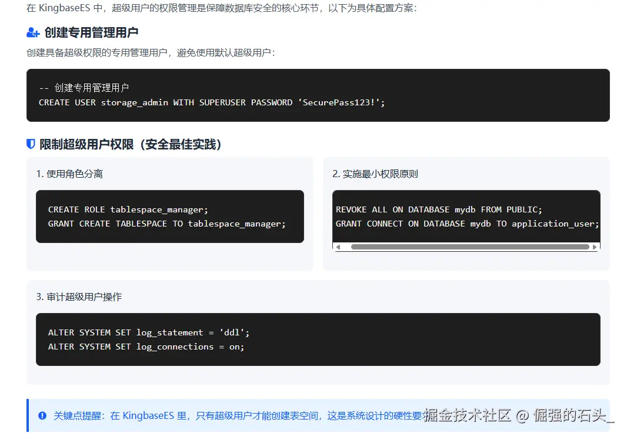Click the GRANT CONNECT ON DATABASE code line
This screenshot has width=627, height=436.
(x=467, y=224)
